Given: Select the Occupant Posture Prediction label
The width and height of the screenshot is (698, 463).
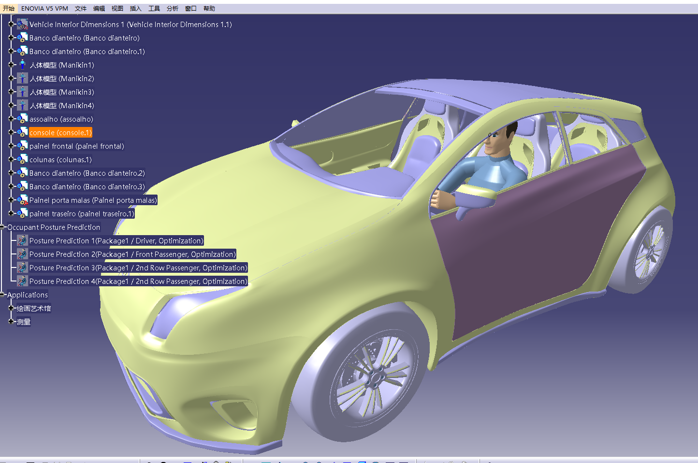Looking at the screenshot, I should tap(54, 227).
